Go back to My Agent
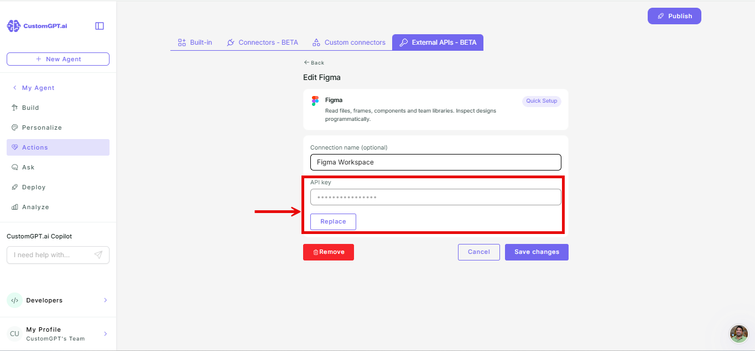 [x=33, y=88]
